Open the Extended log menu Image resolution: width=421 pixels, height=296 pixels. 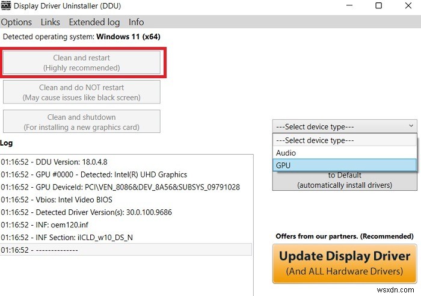point(94,22)
